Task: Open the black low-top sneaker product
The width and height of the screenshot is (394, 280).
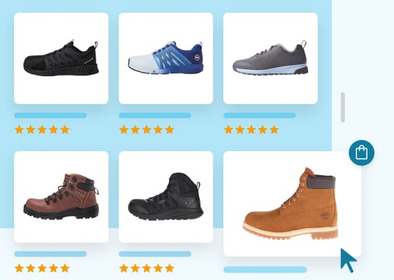Action: click(61, 58)
